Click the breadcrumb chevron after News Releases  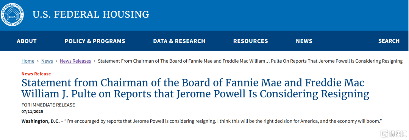(94, 61)
